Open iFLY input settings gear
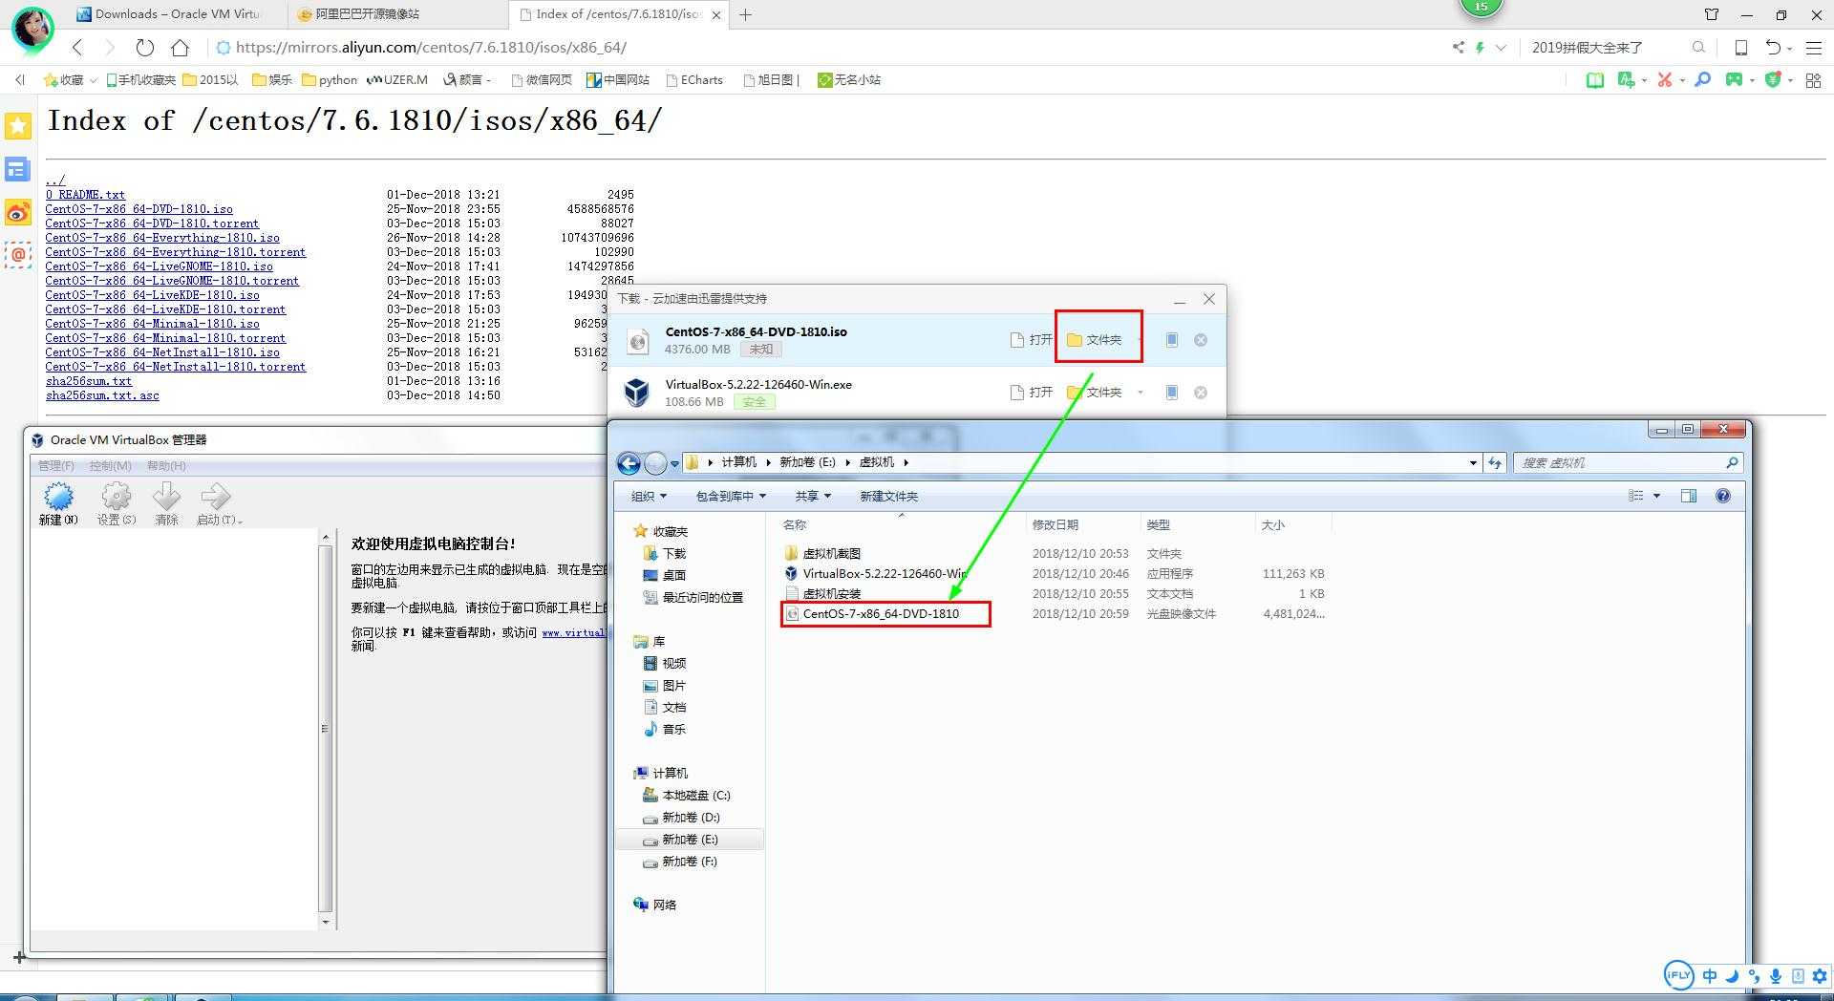The image size is (1834, 1001). [x=1820, y=975]
